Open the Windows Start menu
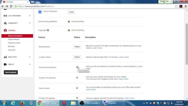The image size is (188, 106). coord(4,103)
